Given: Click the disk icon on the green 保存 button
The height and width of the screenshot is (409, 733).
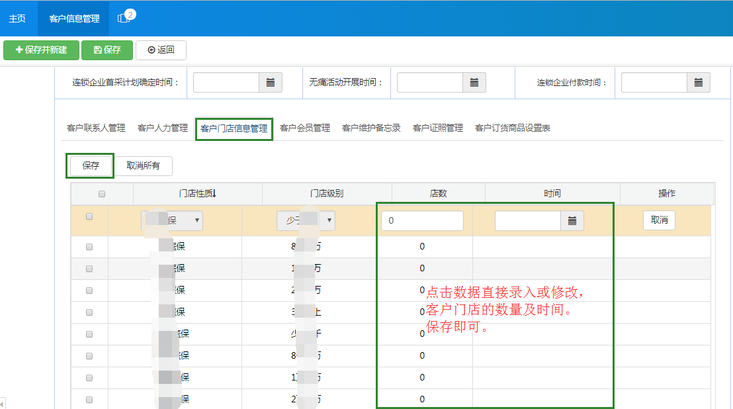Looking at the screenshot, I should pyautogui.click(x=97, y=50).
